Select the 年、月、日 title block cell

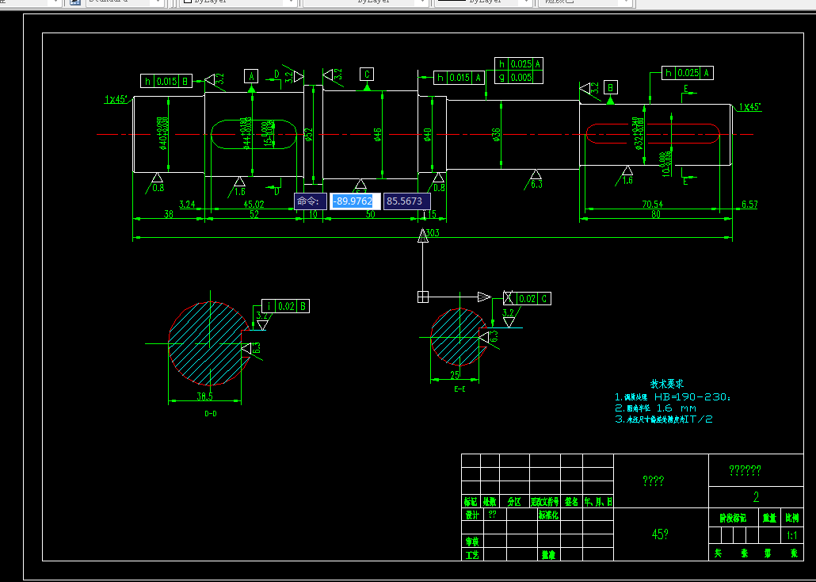598,502
